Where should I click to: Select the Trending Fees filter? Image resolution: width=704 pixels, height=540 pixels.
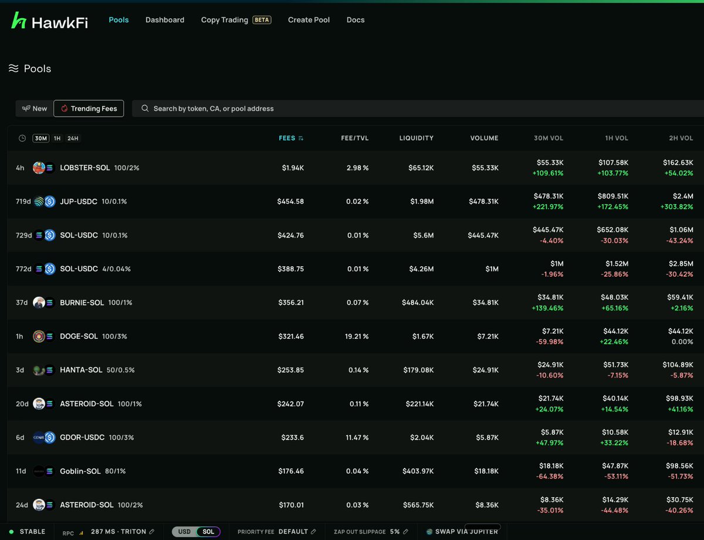point(89,108)
